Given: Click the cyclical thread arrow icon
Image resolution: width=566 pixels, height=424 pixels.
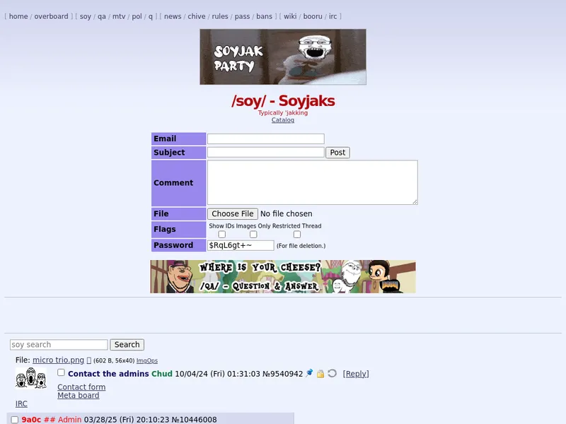Looking at the screenshot, I should coord(332,373).
